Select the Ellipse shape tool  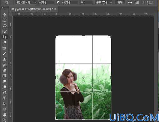(4, 109)
